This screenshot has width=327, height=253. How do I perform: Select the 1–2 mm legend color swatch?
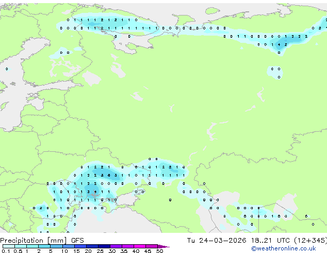pos(32,246)
